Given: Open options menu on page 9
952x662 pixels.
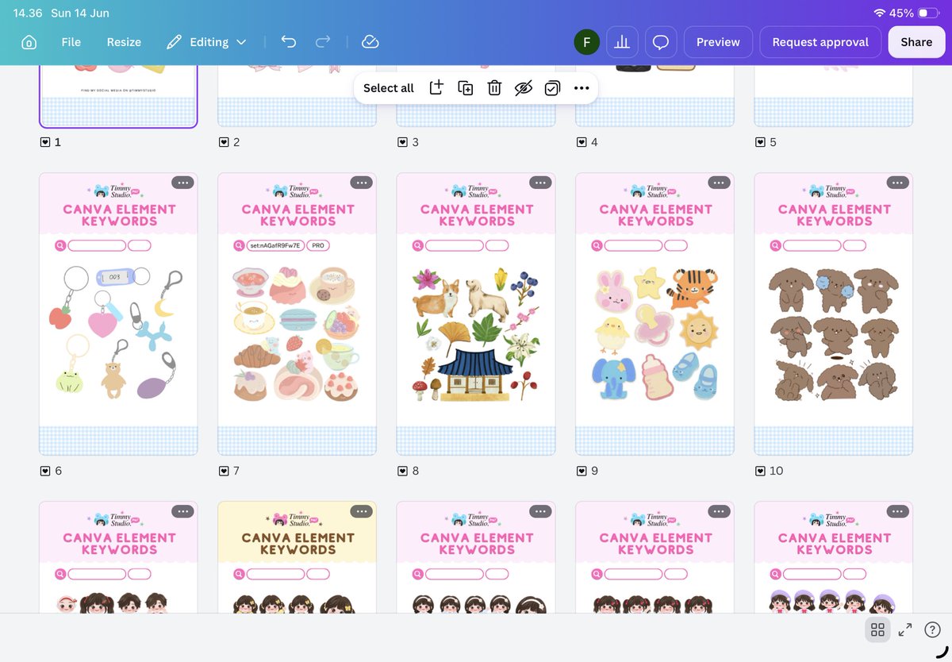Looking at the screenshot, I should [x=719, y=183].
